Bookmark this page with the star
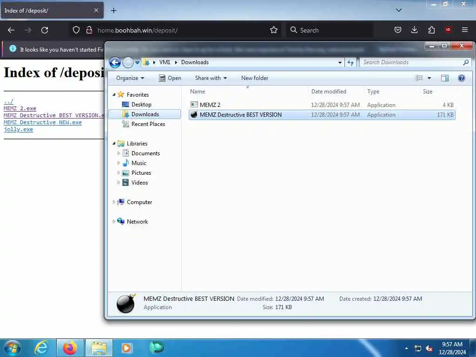The height and width of the screenshot is (357, 476). pyautogui.click(x=274, y=30)
